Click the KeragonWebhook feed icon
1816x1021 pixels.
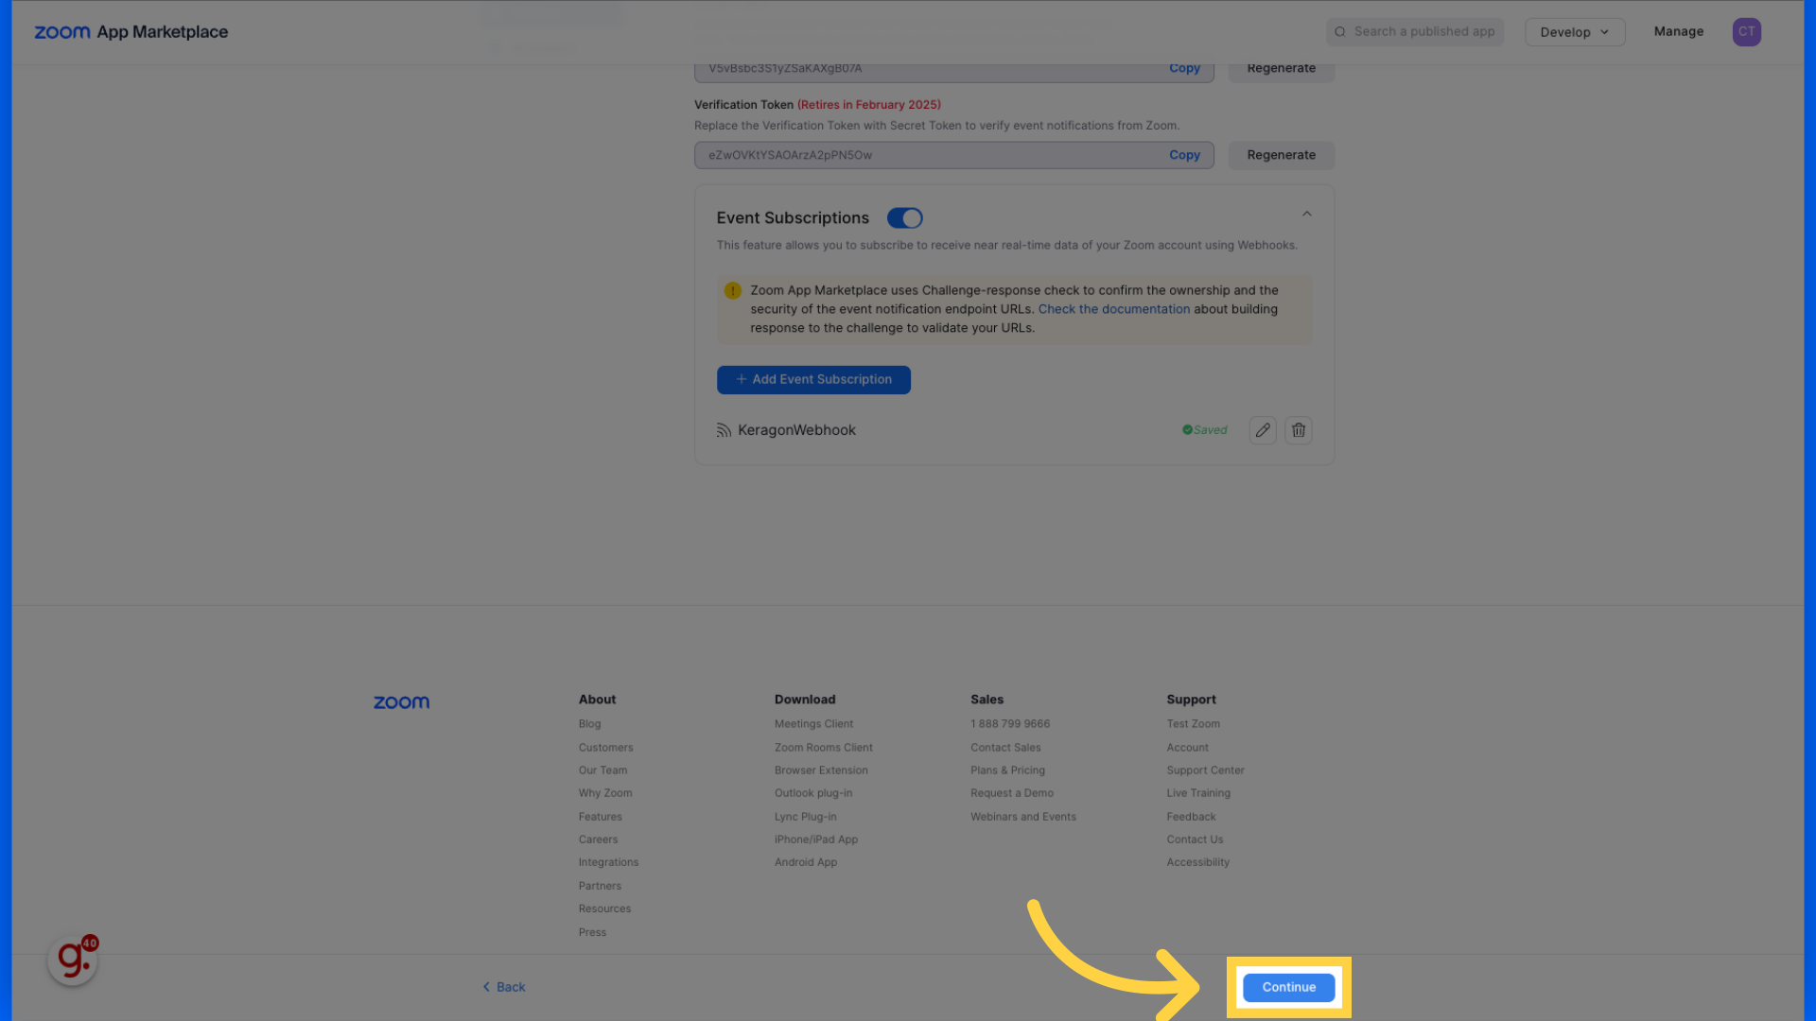tap(724, 430)
